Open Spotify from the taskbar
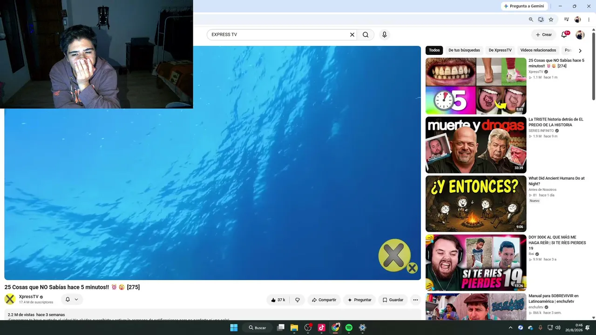Screen dimensions: 596x335 tap(349, 328)
